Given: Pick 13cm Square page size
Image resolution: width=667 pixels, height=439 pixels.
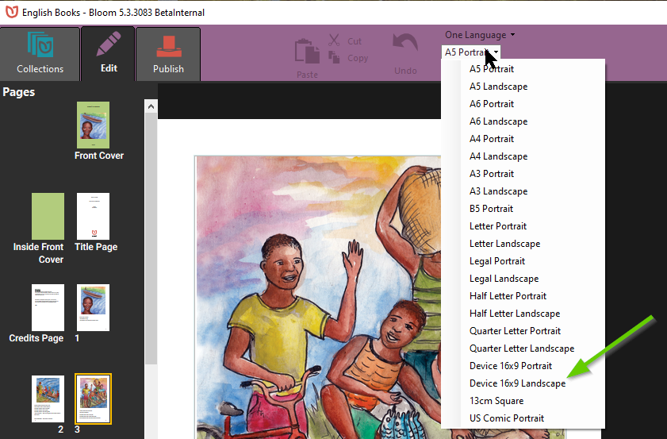Looking at the screenshot, I should tap(496, 401).
